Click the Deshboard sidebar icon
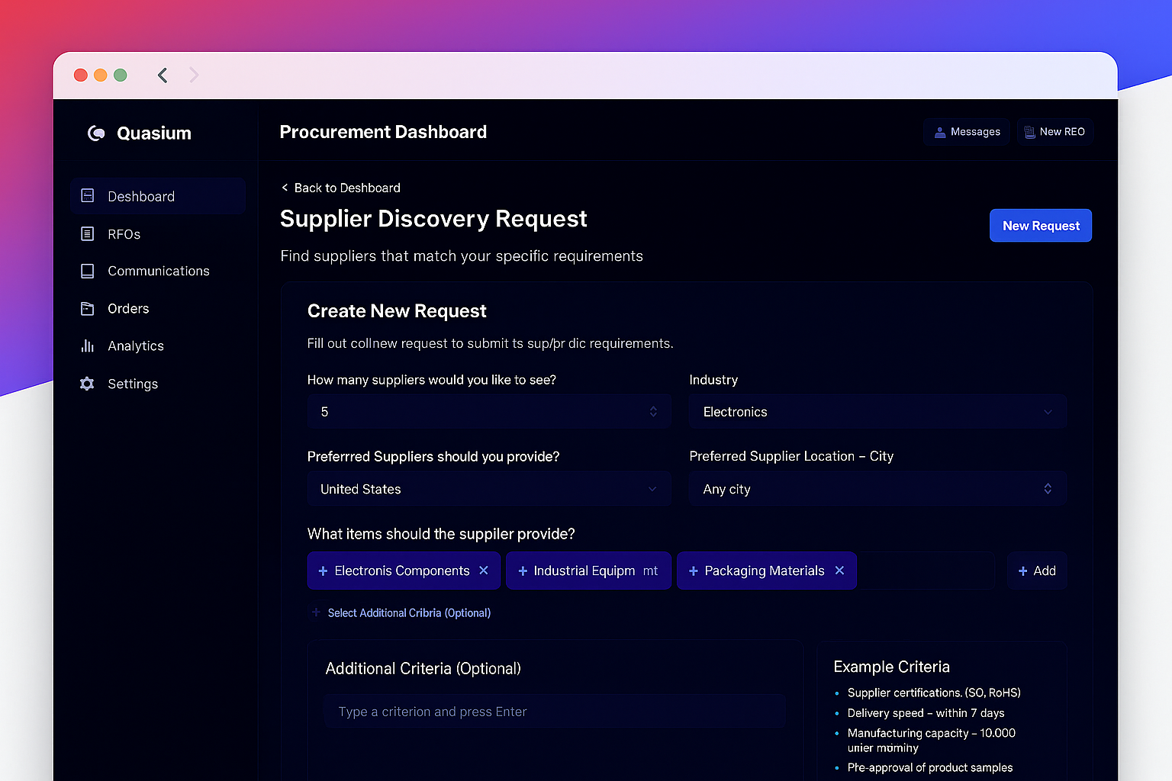The image size is (1172, 781). click(x=88, y=196)
